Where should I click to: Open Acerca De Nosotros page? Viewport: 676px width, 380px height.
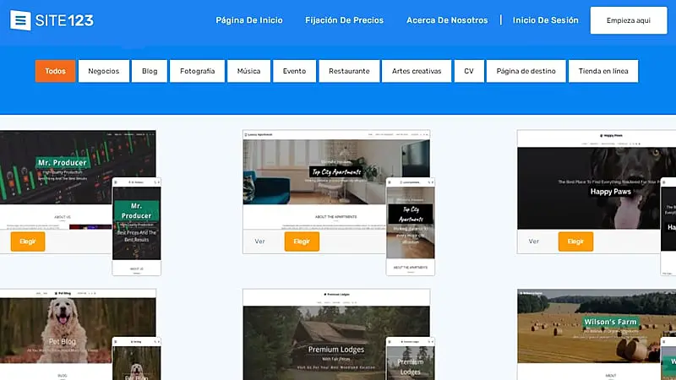[x=447, y=20]
